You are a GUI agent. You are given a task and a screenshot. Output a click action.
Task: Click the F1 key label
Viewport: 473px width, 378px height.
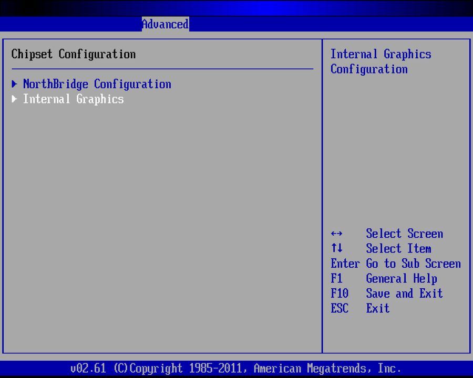point(336,278)
